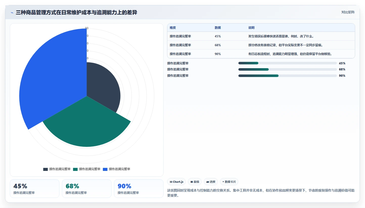
Task: Click the lightning icon beside the page title
Action: (12, 13)
